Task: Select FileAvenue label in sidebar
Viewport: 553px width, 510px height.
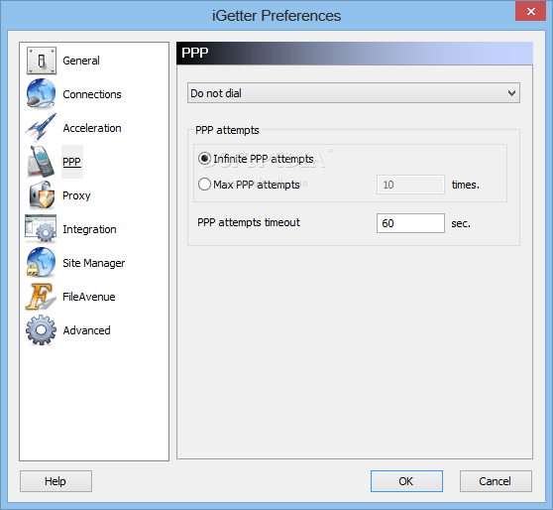Action: (x=89, y=297)
